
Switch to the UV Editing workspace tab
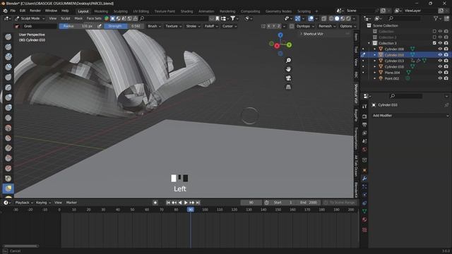tap(141, 11)
